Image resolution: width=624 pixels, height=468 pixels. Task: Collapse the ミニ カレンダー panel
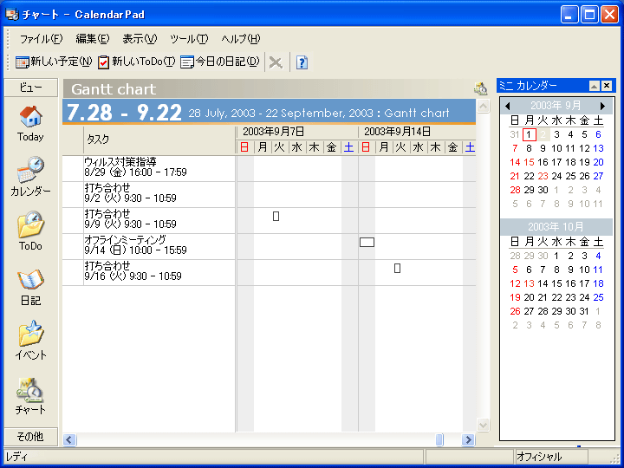pyautogui.click(x=594, y=86)
